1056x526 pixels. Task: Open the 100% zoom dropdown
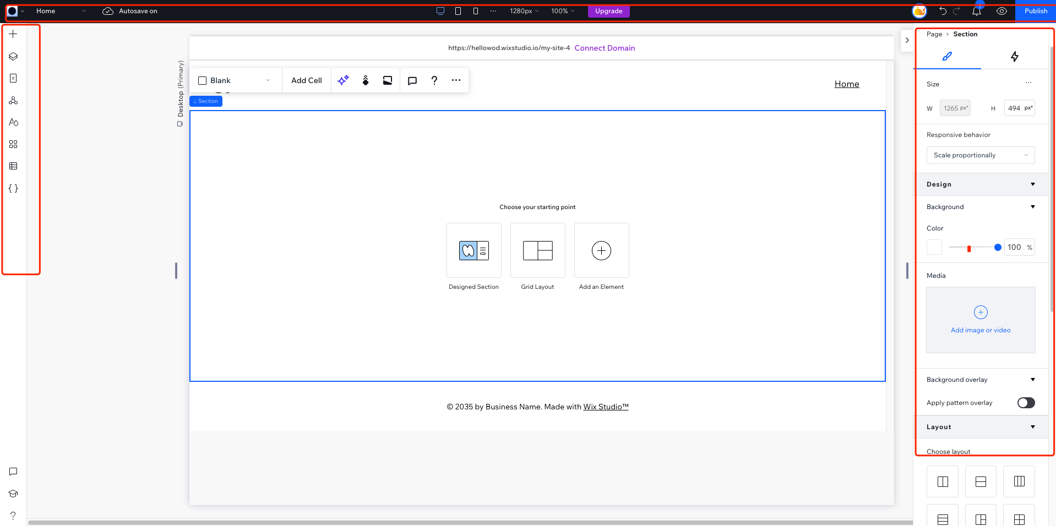pyautogui.click(x=563, y=11)
